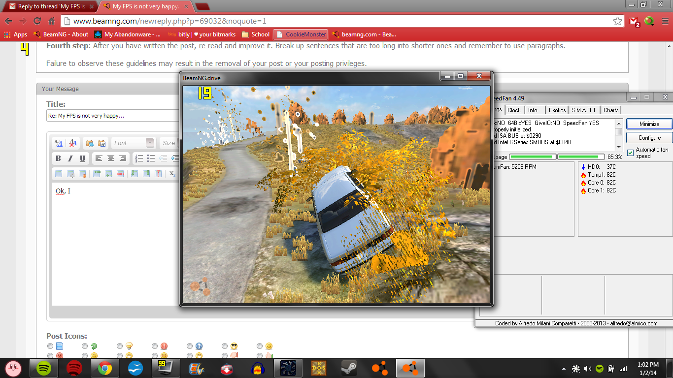Open the CookieMonster bookmark
The width and height of the screenshot is (673, 378).
[x=301, y=34]
